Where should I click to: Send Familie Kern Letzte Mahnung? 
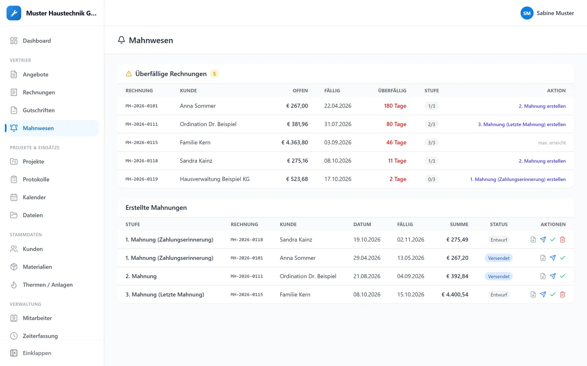click(543, 295)
